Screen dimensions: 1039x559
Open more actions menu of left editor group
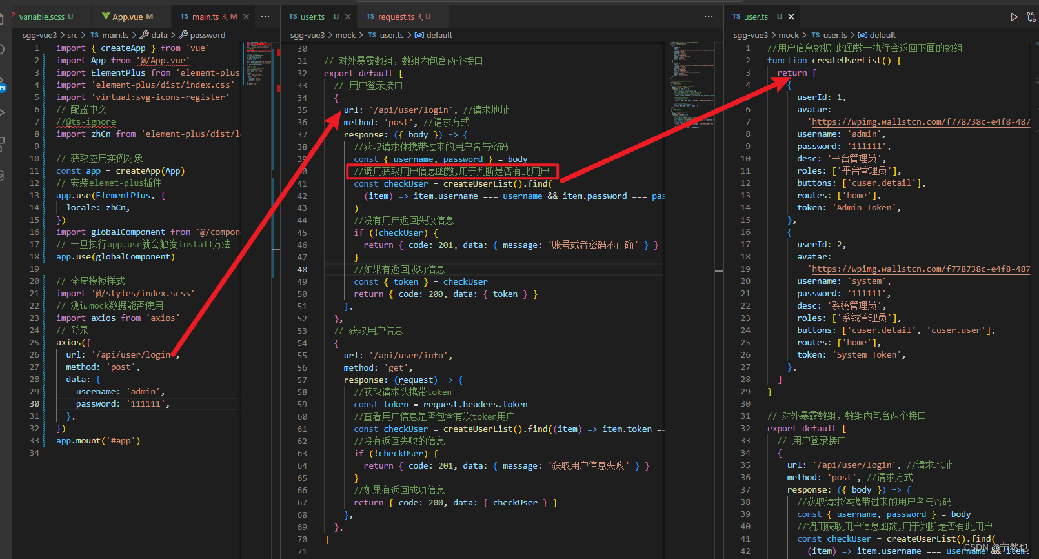point(265,17)
